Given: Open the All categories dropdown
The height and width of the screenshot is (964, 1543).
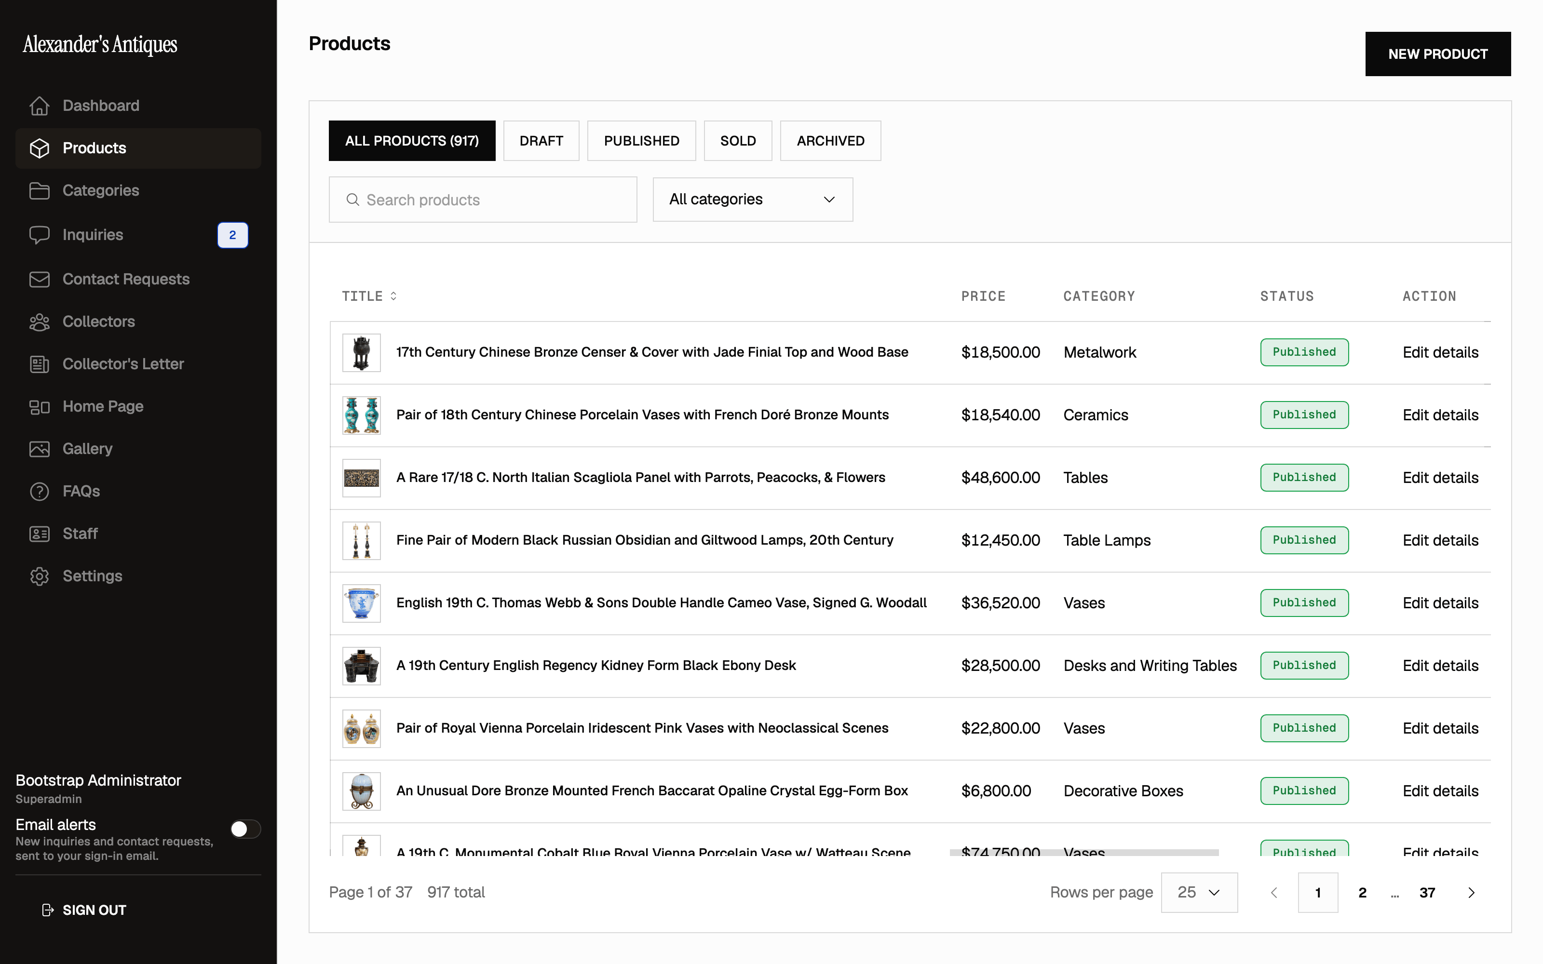Looking at the screenshot, I should click(x=753, y=200).
